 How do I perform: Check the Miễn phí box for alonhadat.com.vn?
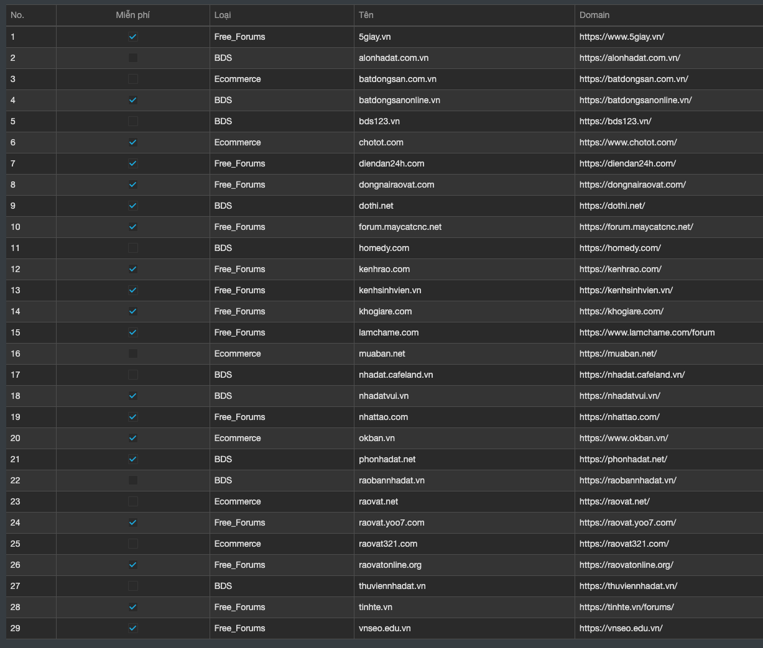coord(133,58)
